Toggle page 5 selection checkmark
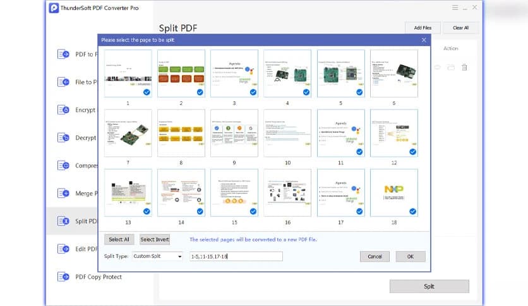This screenshot has width=528, height=306. [359, 92]
